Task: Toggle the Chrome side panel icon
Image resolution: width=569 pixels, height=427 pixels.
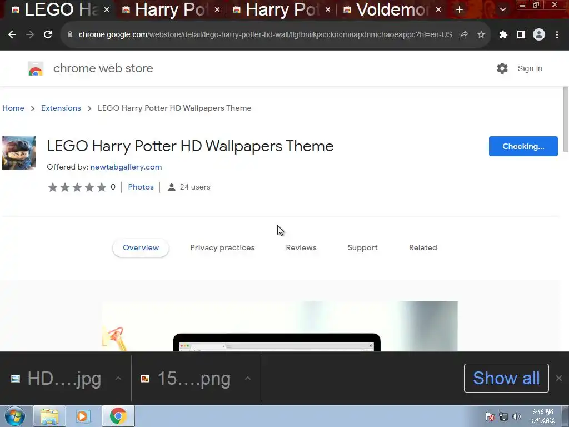Action: pyautogui.click(x=521, y=34)
